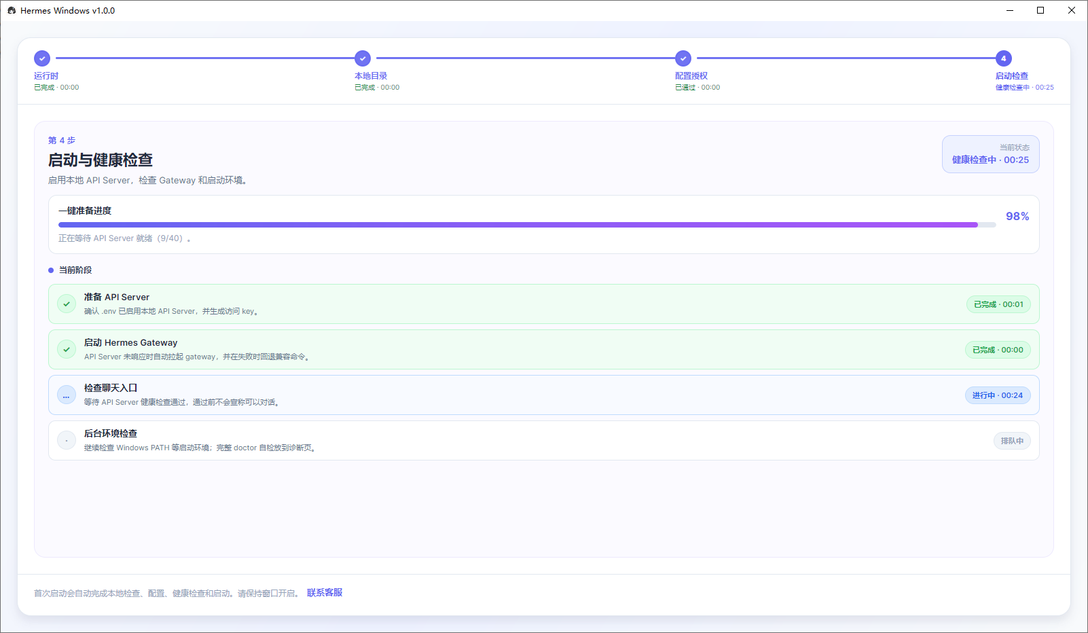Image resolution: width=1088 pixels, height=633 pixels.
Task: Click the green check icon beside 启动 Hermes Gateway
Action: 67,349
